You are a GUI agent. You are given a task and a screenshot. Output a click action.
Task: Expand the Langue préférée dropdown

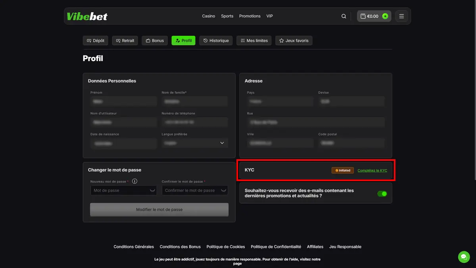click(x=195, y=143)
